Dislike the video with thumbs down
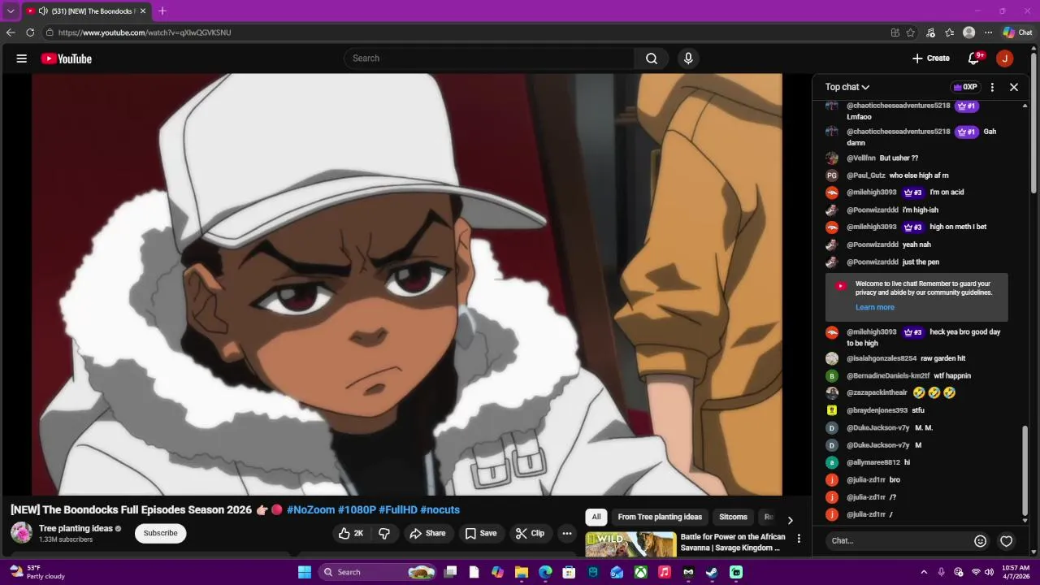The width and height of the screenshot is (1040, 585). coord(385,533)
